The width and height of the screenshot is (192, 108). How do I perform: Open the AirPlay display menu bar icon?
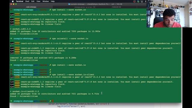click(142, 1)
